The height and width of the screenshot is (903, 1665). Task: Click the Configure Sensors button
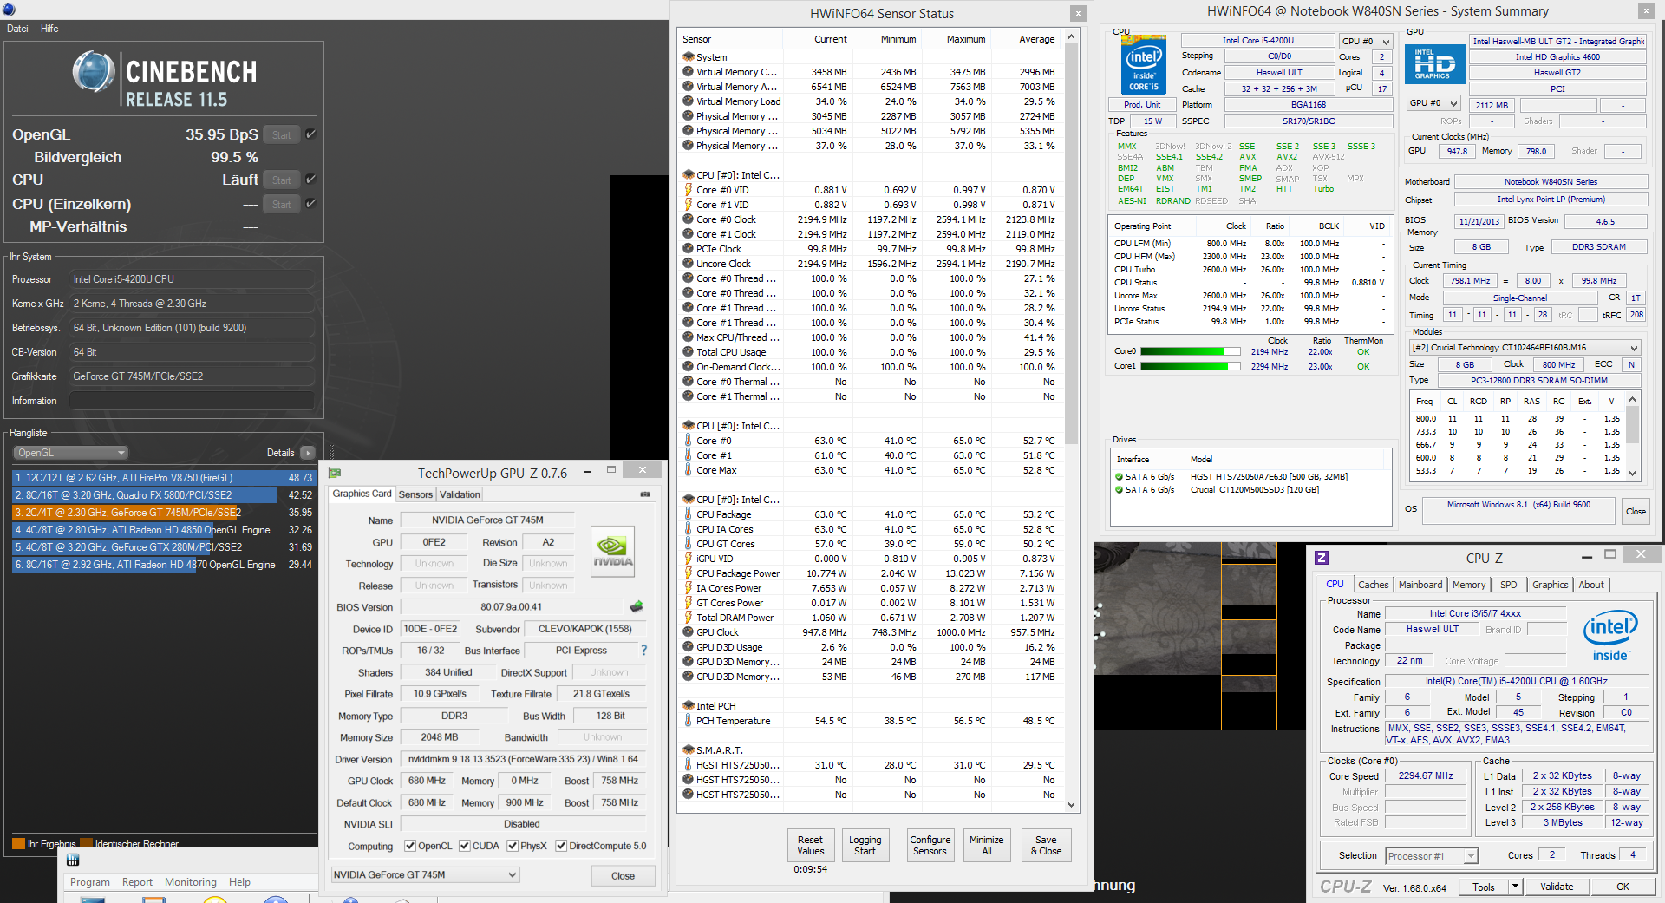coord(930,846)
